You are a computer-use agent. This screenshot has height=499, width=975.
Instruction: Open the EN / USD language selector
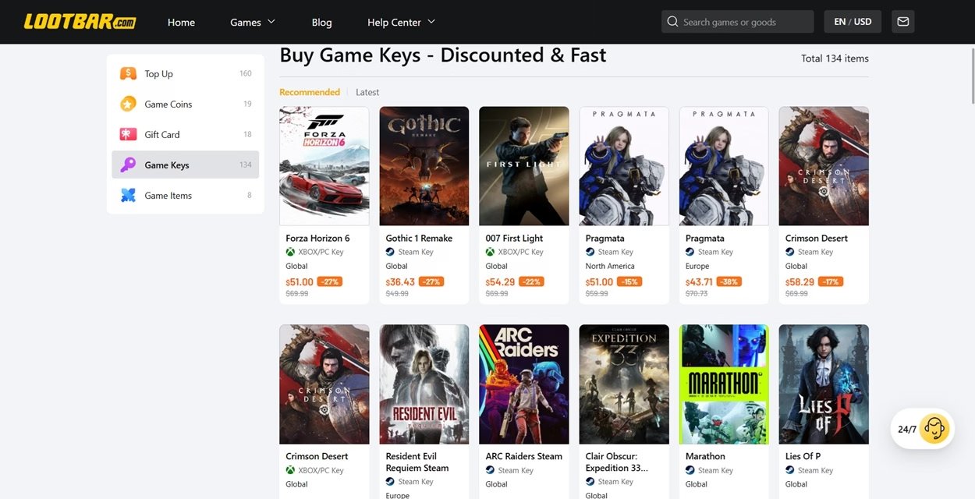pos(853,22)
